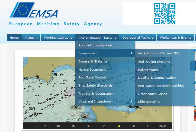Expand the Working with us dropdown arrow
Screen dimensions: 196x132
coord(71,38)
